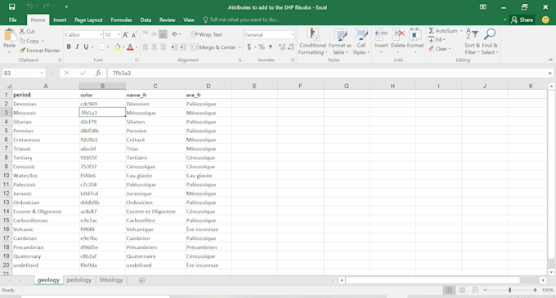
Task: Increase font size with large A icon
Action: [x=125, y=34]
